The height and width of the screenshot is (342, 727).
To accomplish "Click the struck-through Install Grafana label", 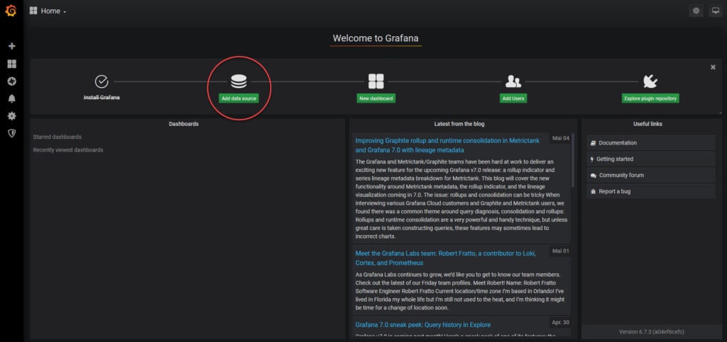I will point(102,98).
